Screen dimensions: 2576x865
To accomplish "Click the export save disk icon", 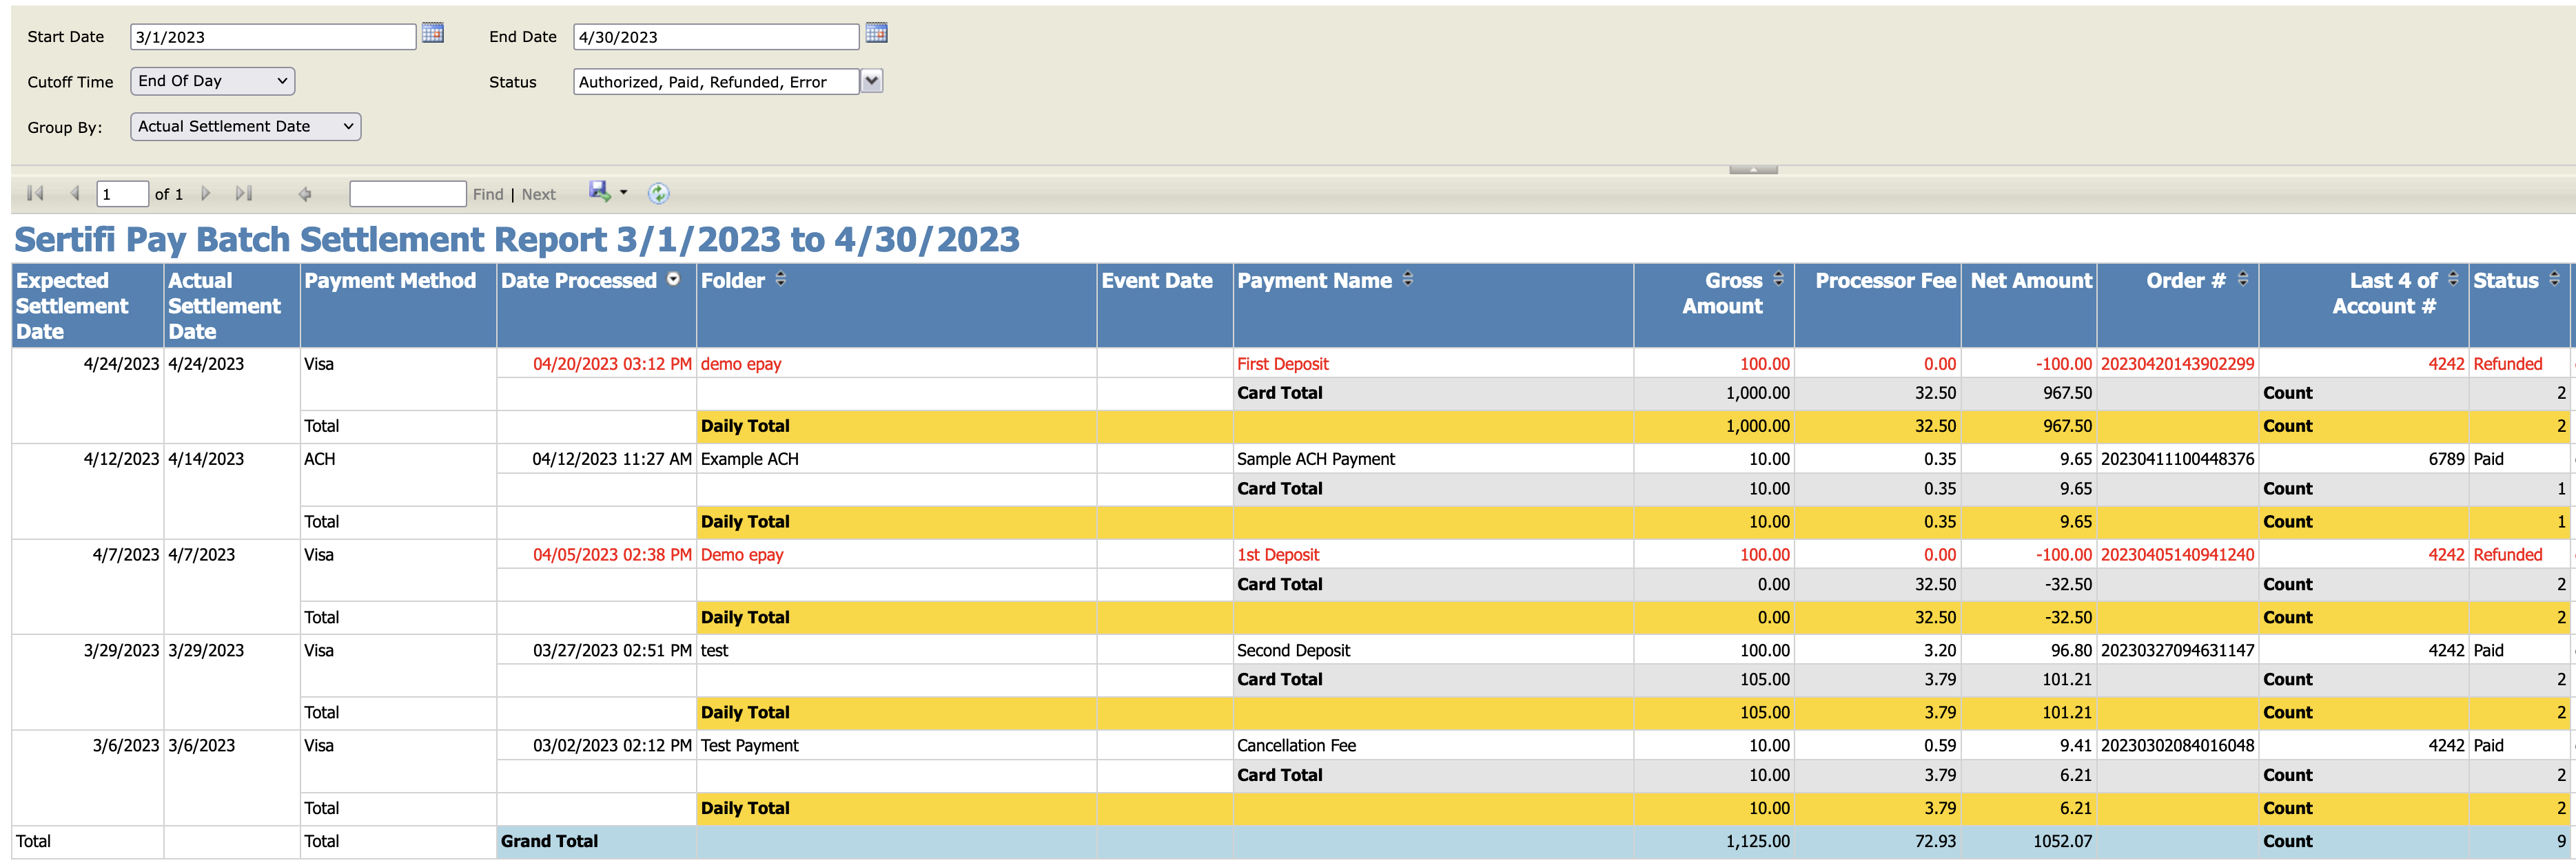I will [599, 191].
